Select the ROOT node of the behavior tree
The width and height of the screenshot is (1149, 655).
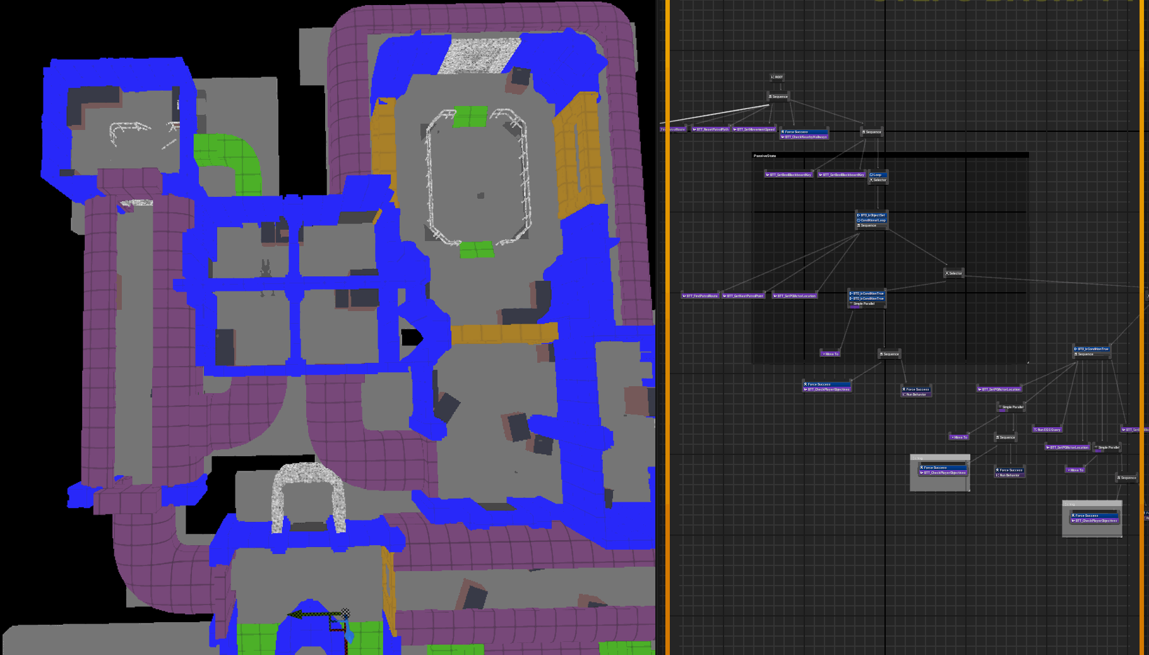[777, 77]
